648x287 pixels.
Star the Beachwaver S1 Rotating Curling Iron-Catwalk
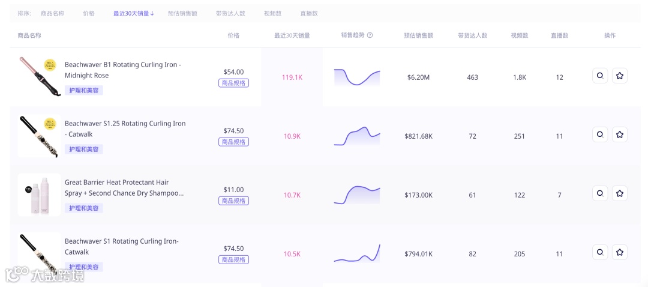[x=619, y=252]
